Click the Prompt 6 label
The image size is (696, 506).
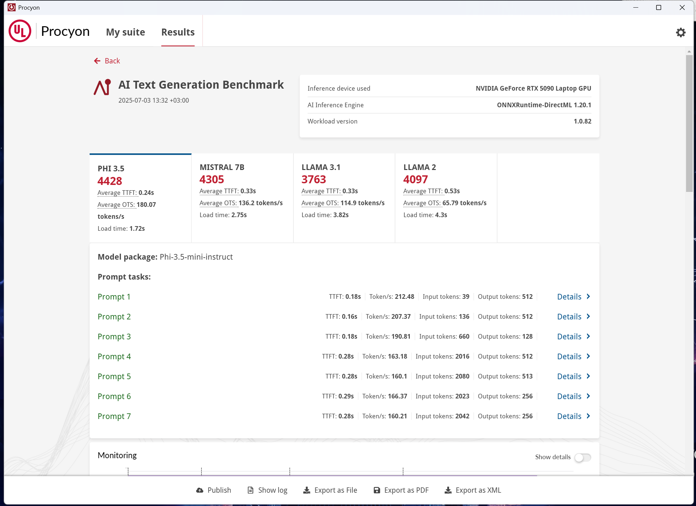114,396
